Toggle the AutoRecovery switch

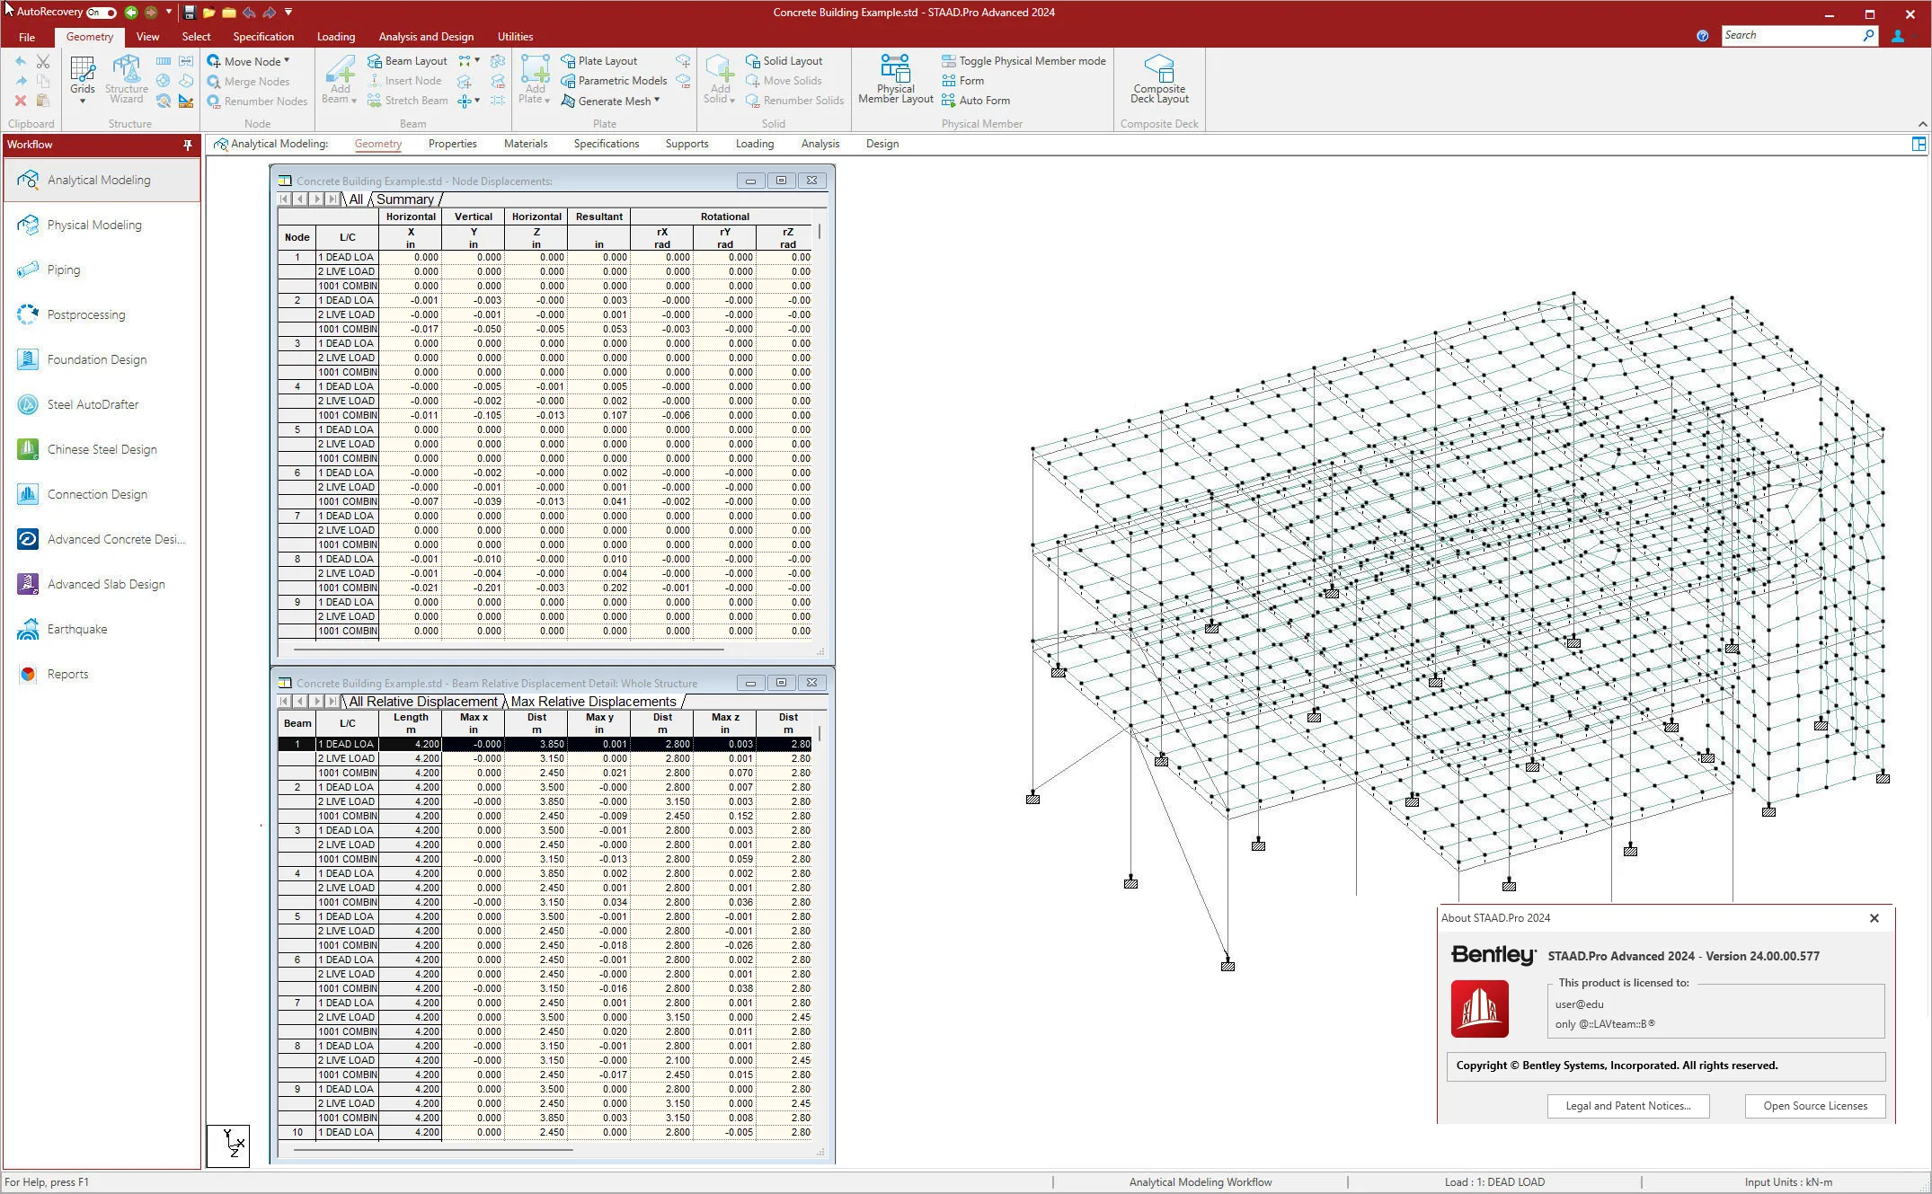102,12
